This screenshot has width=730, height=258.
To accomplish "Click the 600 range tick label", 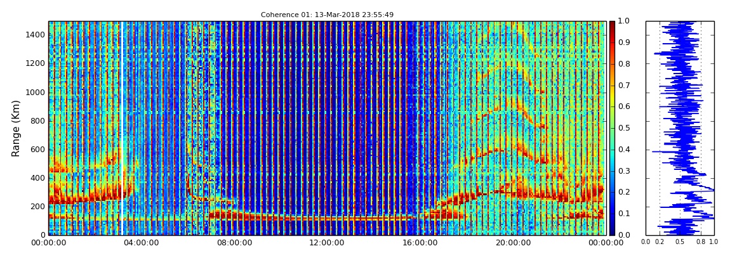I will (x=38, y=149).
